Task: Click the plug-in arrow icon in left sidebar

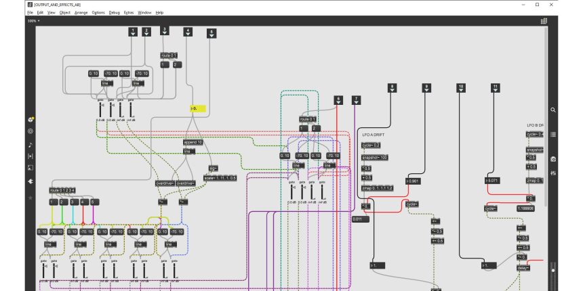Action: (31, 181)
